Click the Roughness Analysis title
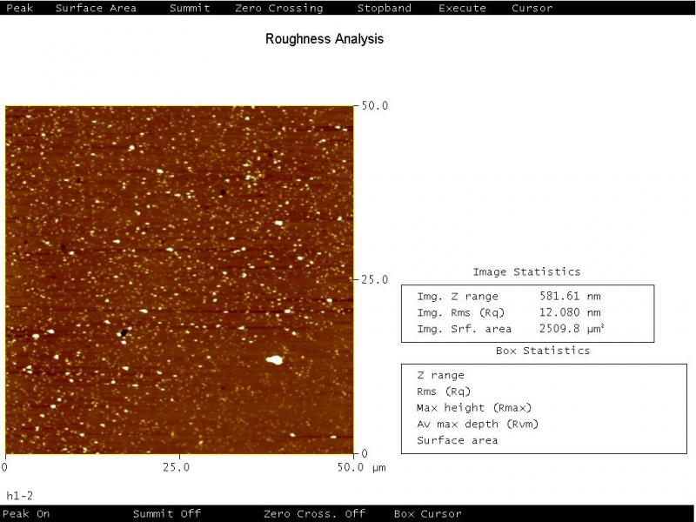Screen dimensions: 696x522 tap(325, 38)
